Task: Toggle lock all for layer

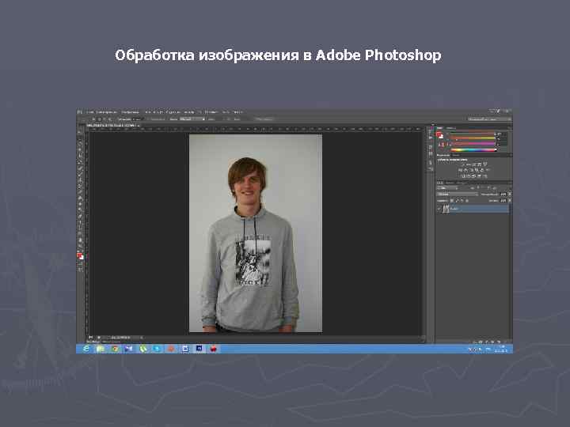Action: [x=467, y=200]
